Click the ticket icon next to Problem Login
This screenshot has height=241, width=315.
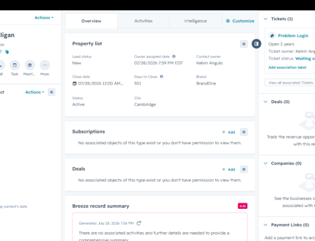(272, 36)
